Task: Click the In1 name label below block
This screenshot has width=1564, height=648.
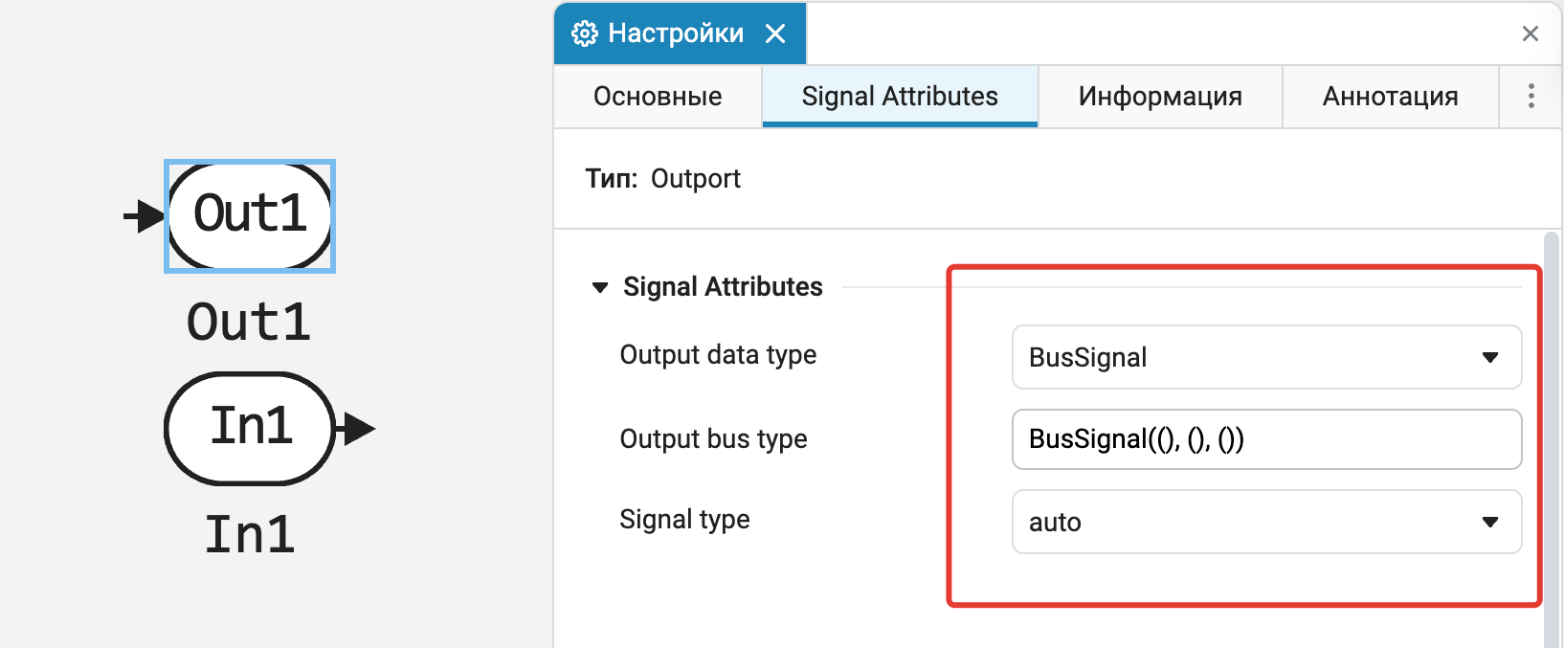Action: pyautogui.click(x=250, y=534)
